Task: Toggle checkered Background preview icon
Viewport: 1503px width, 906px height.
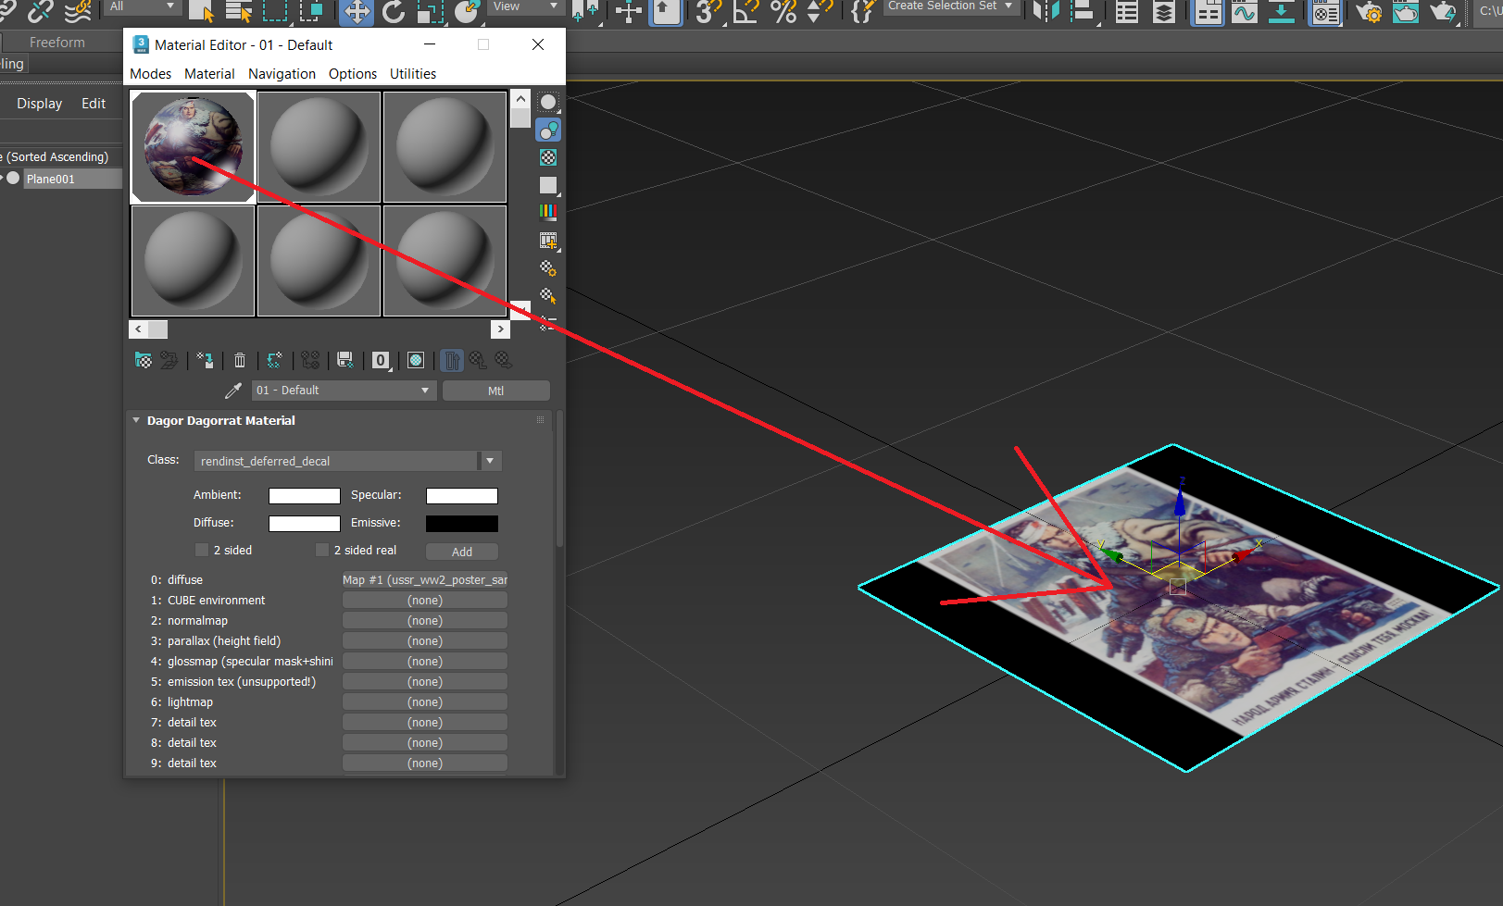Action: pos(548,158)
